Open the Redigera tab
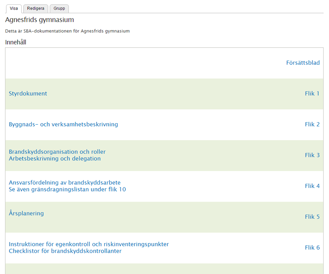 click(36, 9)
